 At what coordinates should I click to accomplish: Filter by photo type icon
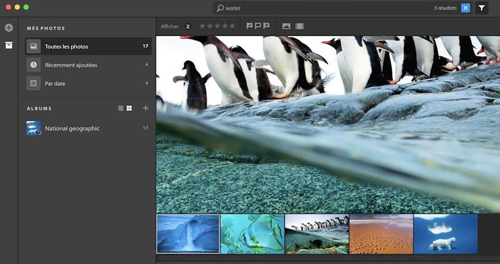click(x=287, y=26)
